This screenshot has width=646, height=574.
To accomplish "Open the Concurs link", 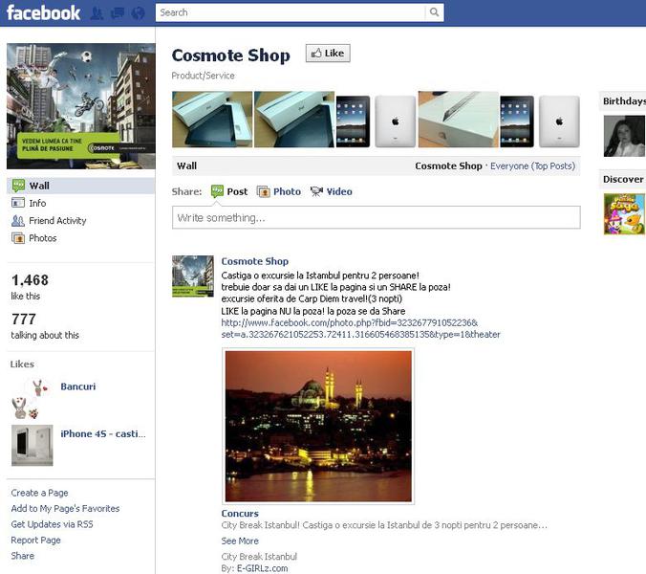I will pyautogui.click(x=240, y=514).
